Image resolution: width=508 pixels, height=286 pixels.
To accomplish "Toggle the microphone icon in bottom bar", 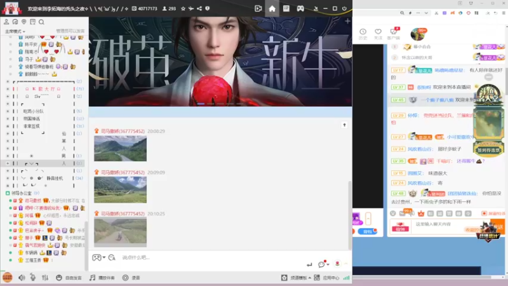I will [x=33, y=278].
